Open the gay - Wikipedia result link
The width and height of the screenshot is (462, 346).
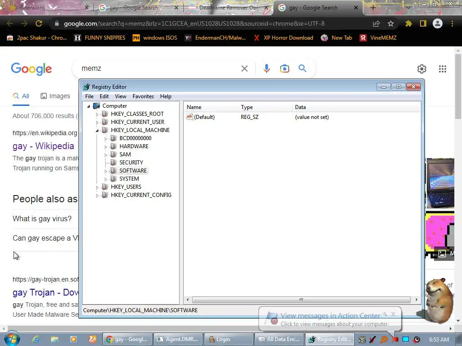(43, 146)
